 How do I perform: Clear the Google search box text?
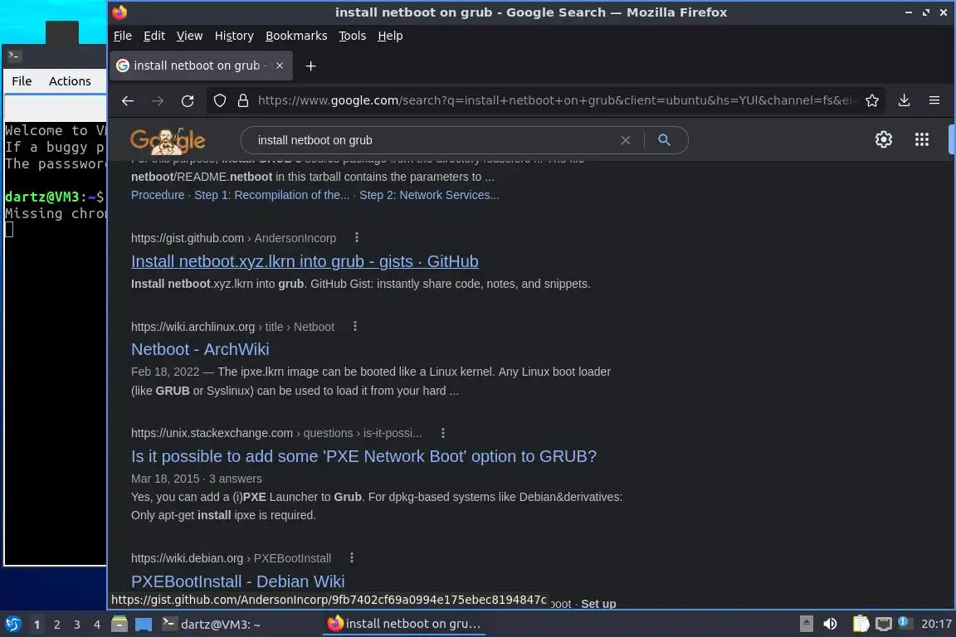click(x=625, y=140)
